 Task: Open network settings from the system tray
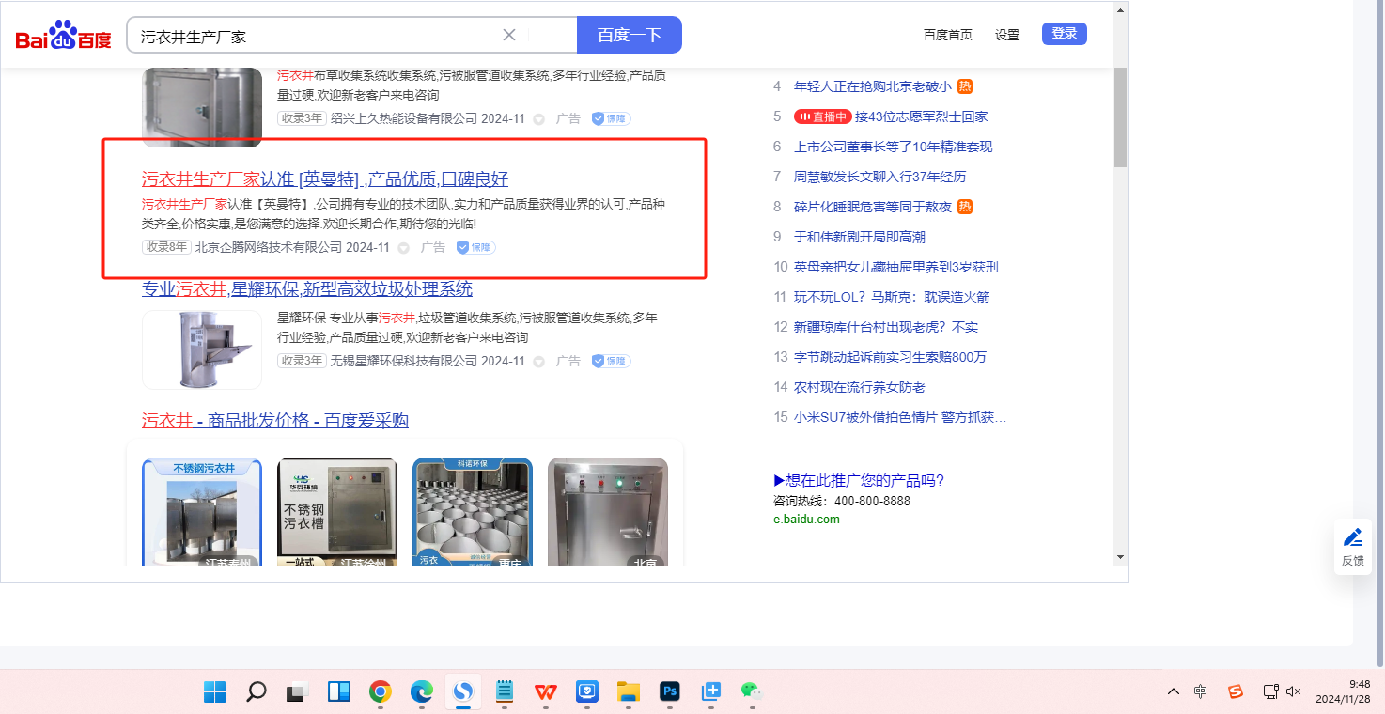pos(1270,692)
